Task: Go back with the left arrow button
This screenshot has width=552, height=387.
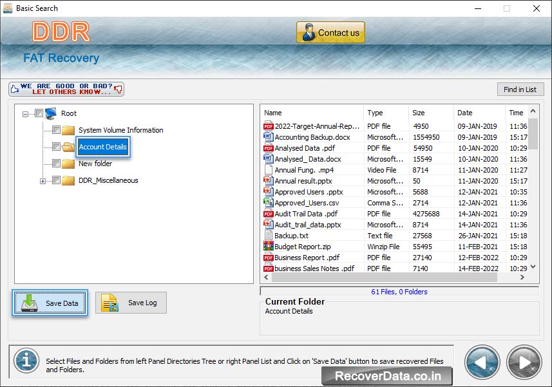Action: pos(482,363)
